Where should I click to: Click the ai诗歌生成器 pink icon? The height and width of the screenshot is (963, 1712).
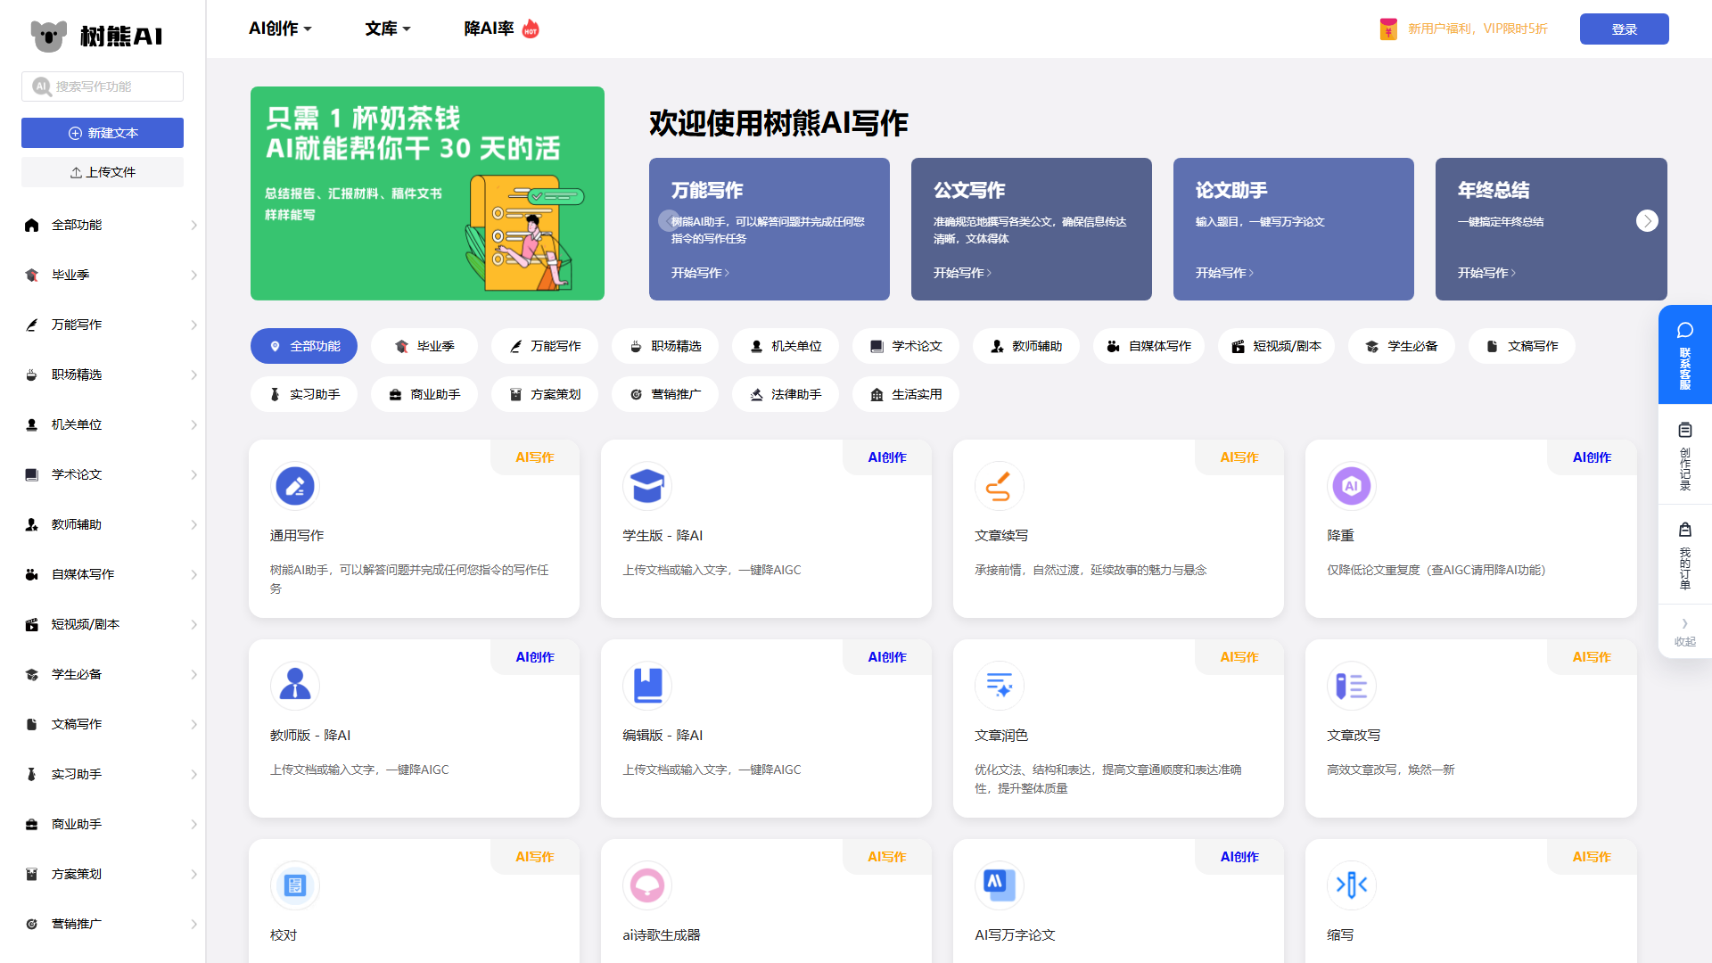[647, 885]
